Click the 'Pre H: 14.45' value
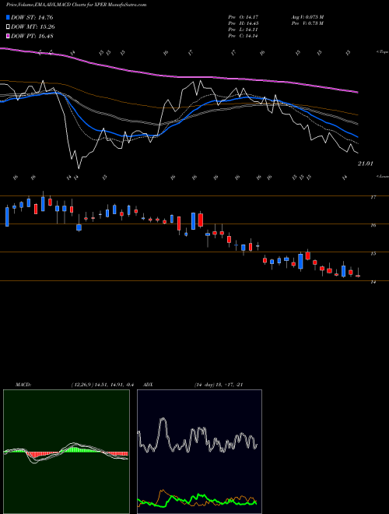 coord(243,23)
